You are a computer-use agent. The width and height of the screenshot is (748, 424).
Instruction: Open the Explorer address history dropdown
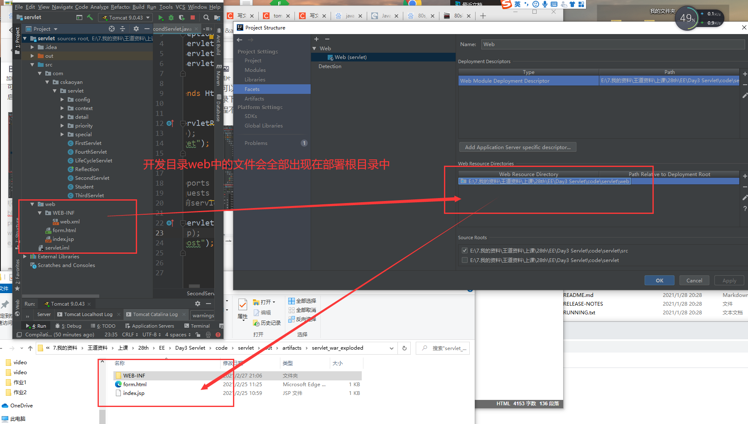(391, 348)
